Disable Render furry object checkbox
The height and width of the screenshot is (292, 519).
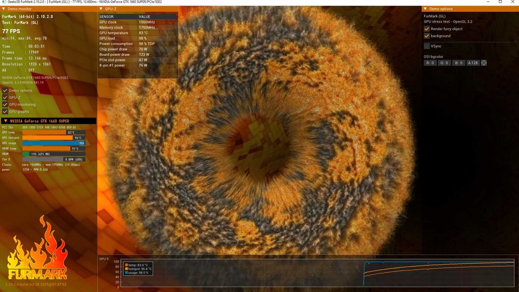(427, 29)
